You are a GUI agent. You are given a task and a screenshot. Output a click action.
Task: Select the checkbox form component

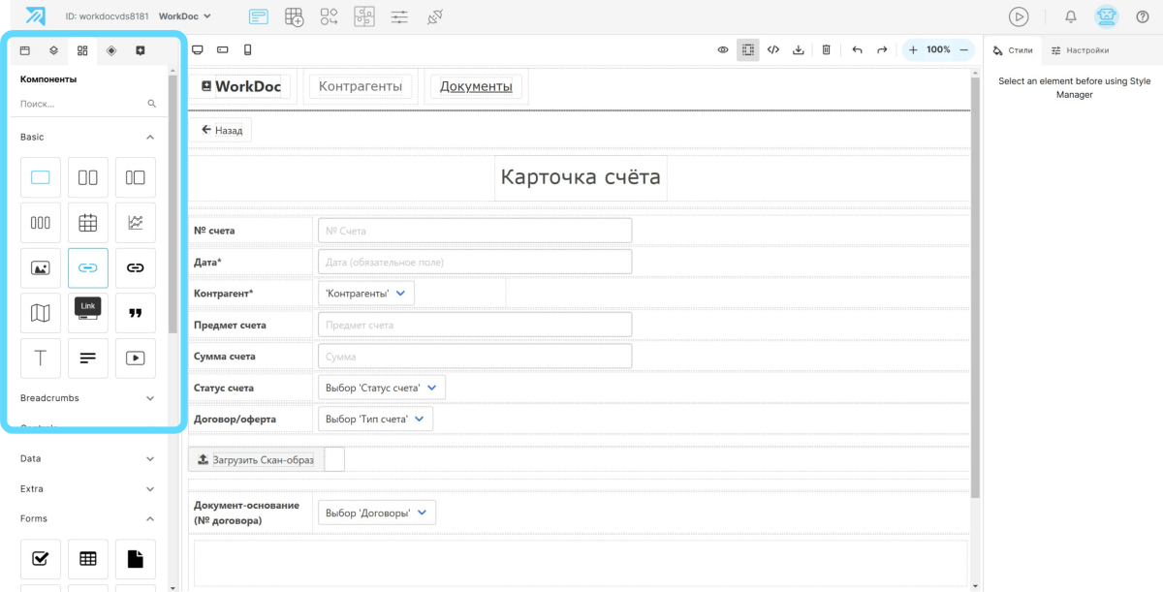41,558
